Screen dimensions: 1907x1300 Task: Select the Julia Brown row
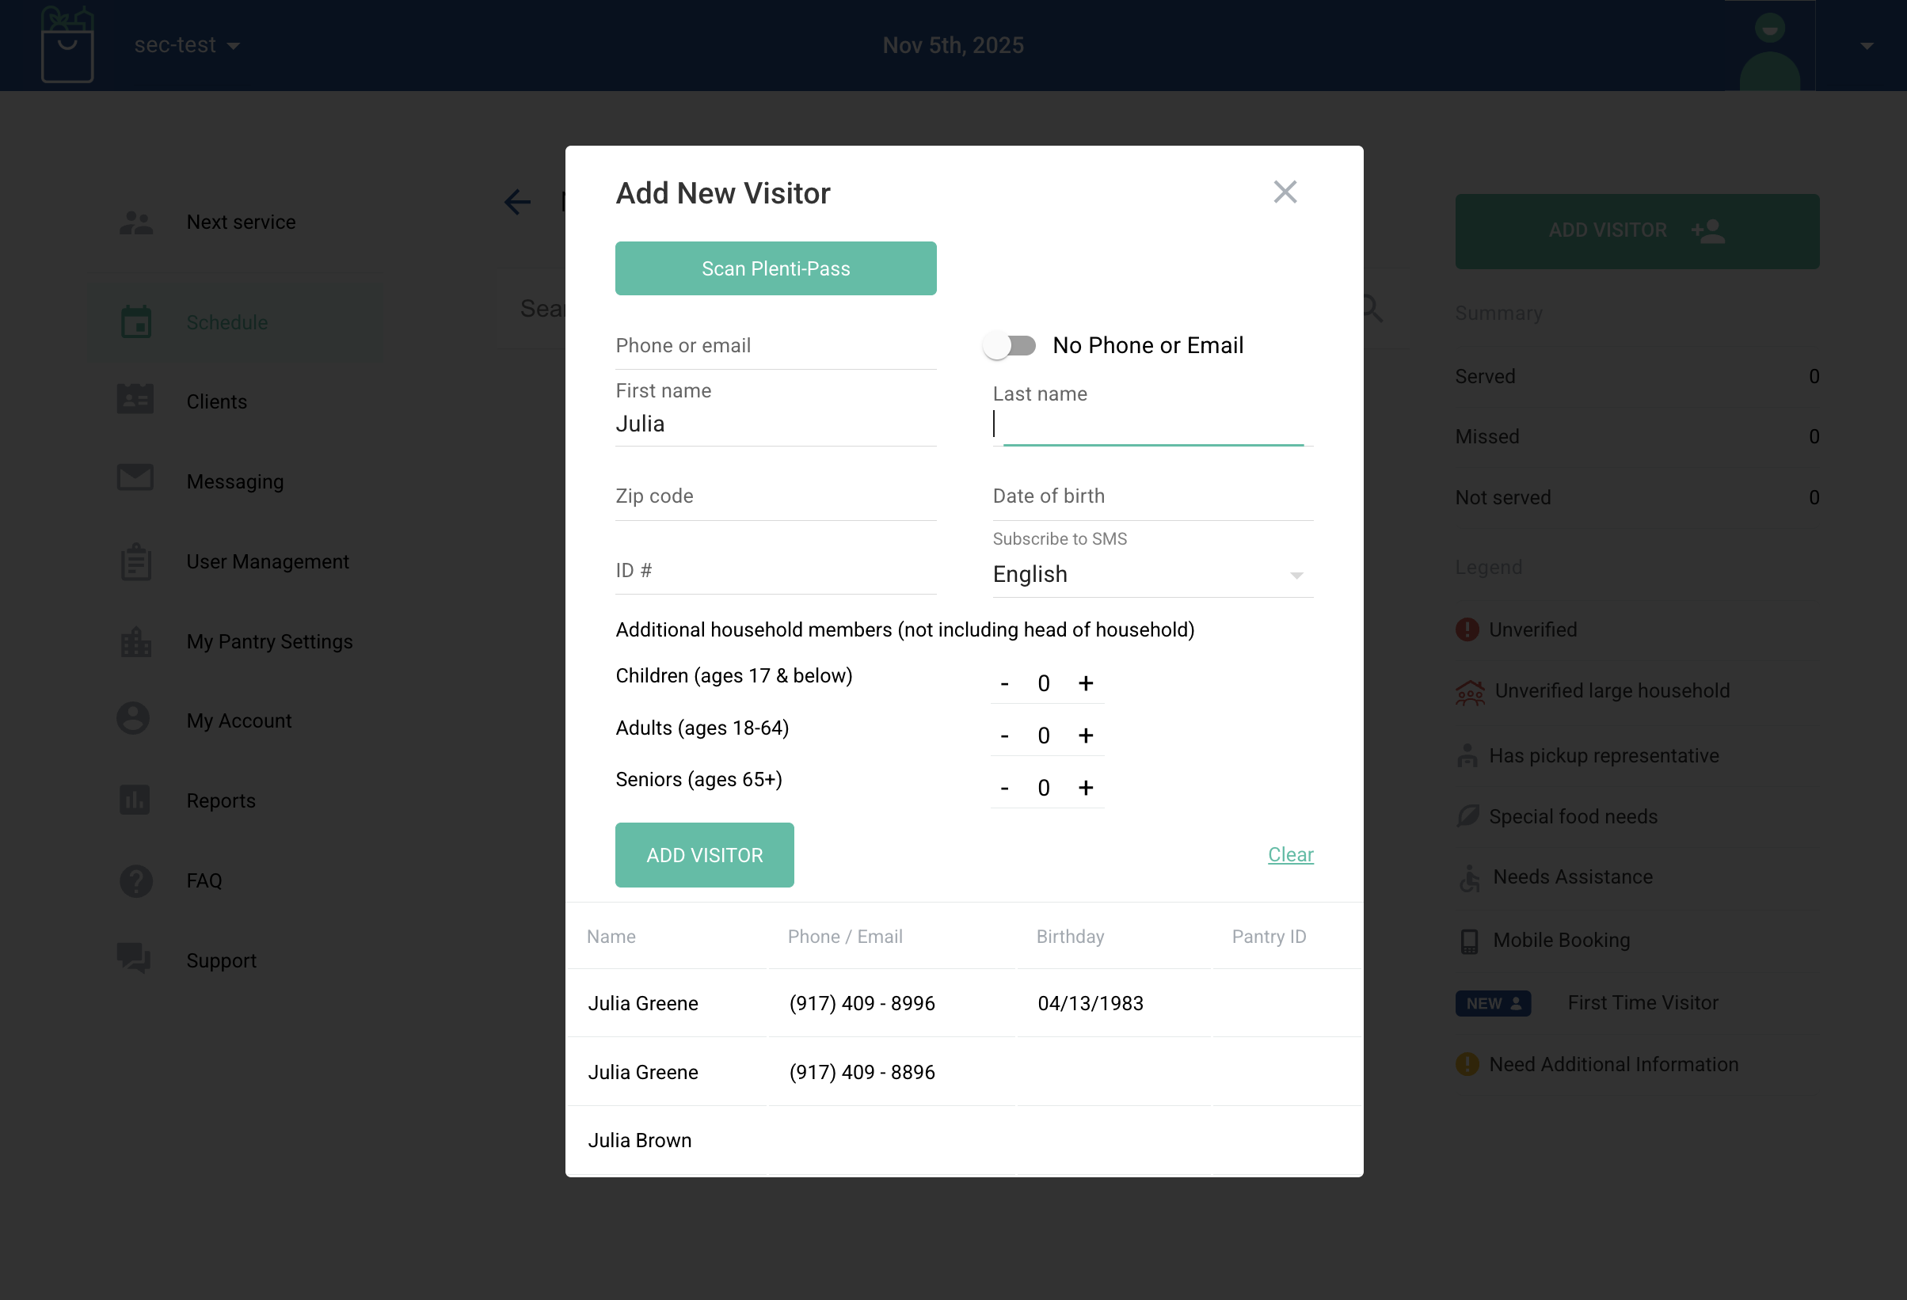tap(964, 1141)
